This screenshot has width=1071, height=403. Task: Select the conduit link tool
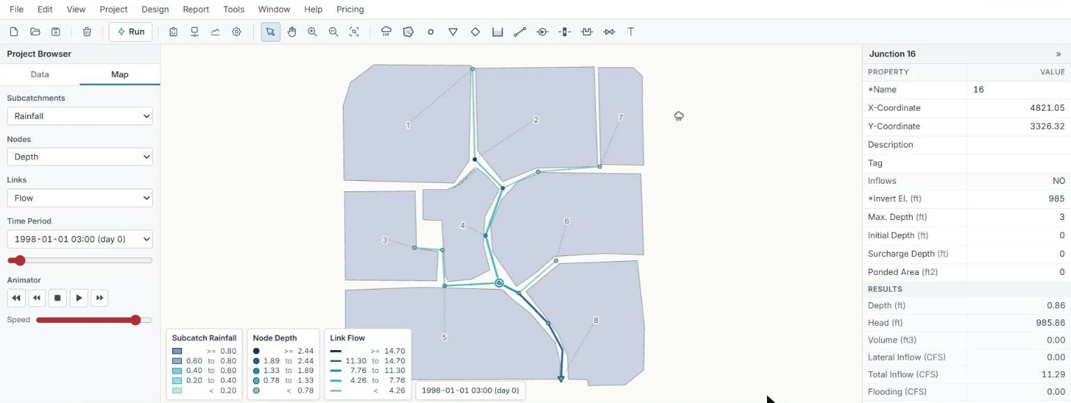point(519,31)
